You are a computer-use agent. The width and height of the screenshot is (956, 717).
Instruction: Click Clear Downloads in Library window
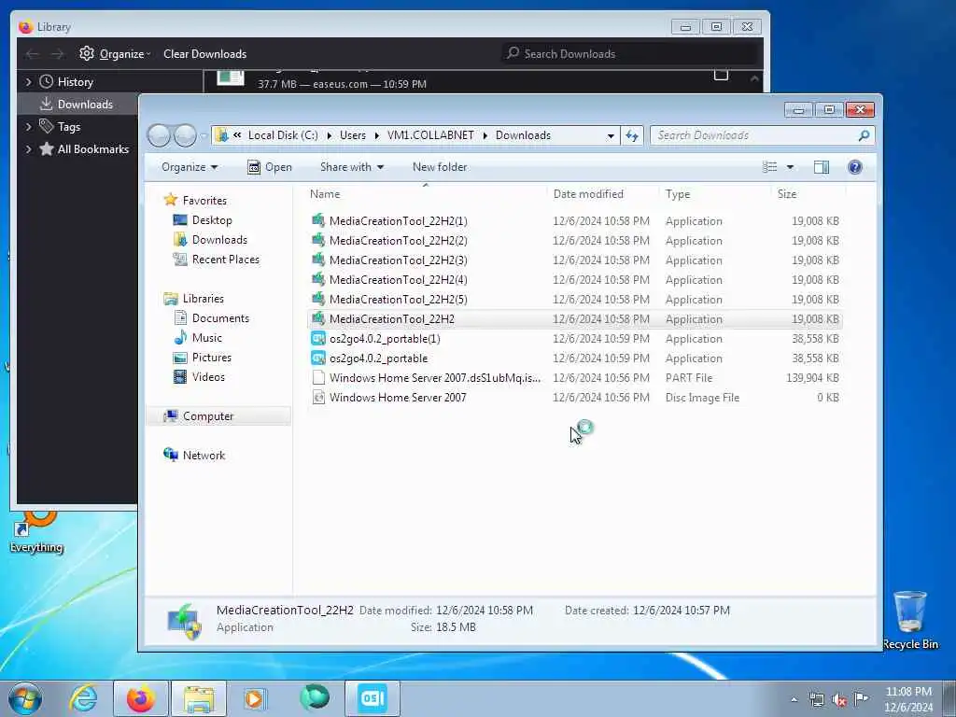tap(204, 53)
